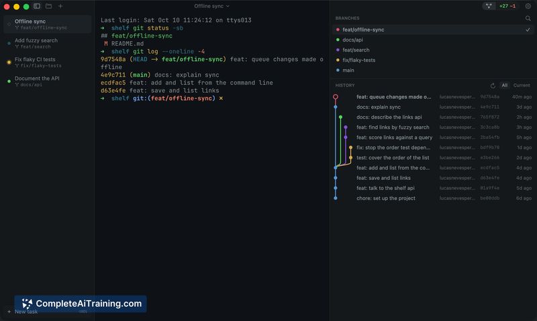
Task: Click the status circle of Offline sync task
Action: coord(9,24)
